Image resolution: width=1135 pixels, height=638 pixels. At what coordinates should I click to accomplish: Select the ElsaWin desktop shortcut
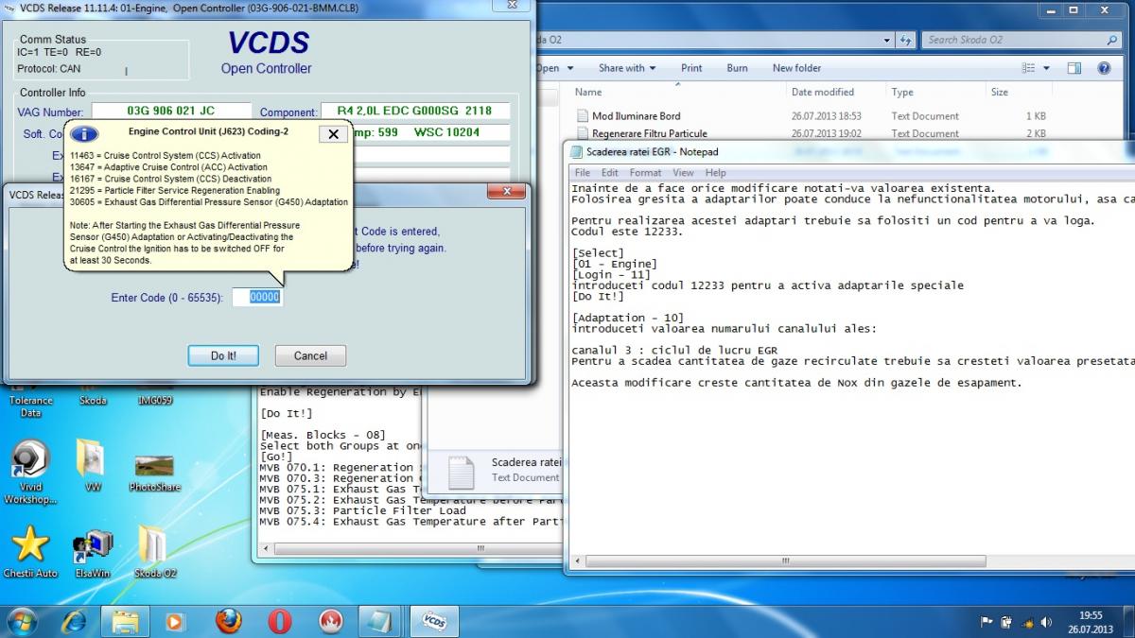tap(93, 553)
